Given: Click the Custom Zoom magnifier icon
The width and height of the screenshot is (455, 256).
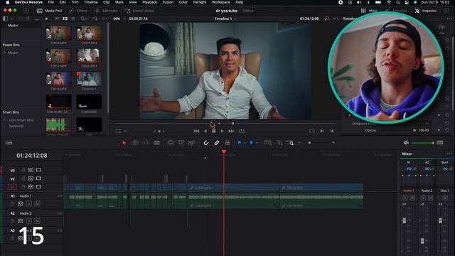Looking at the screenshot, I should [290, 143].
